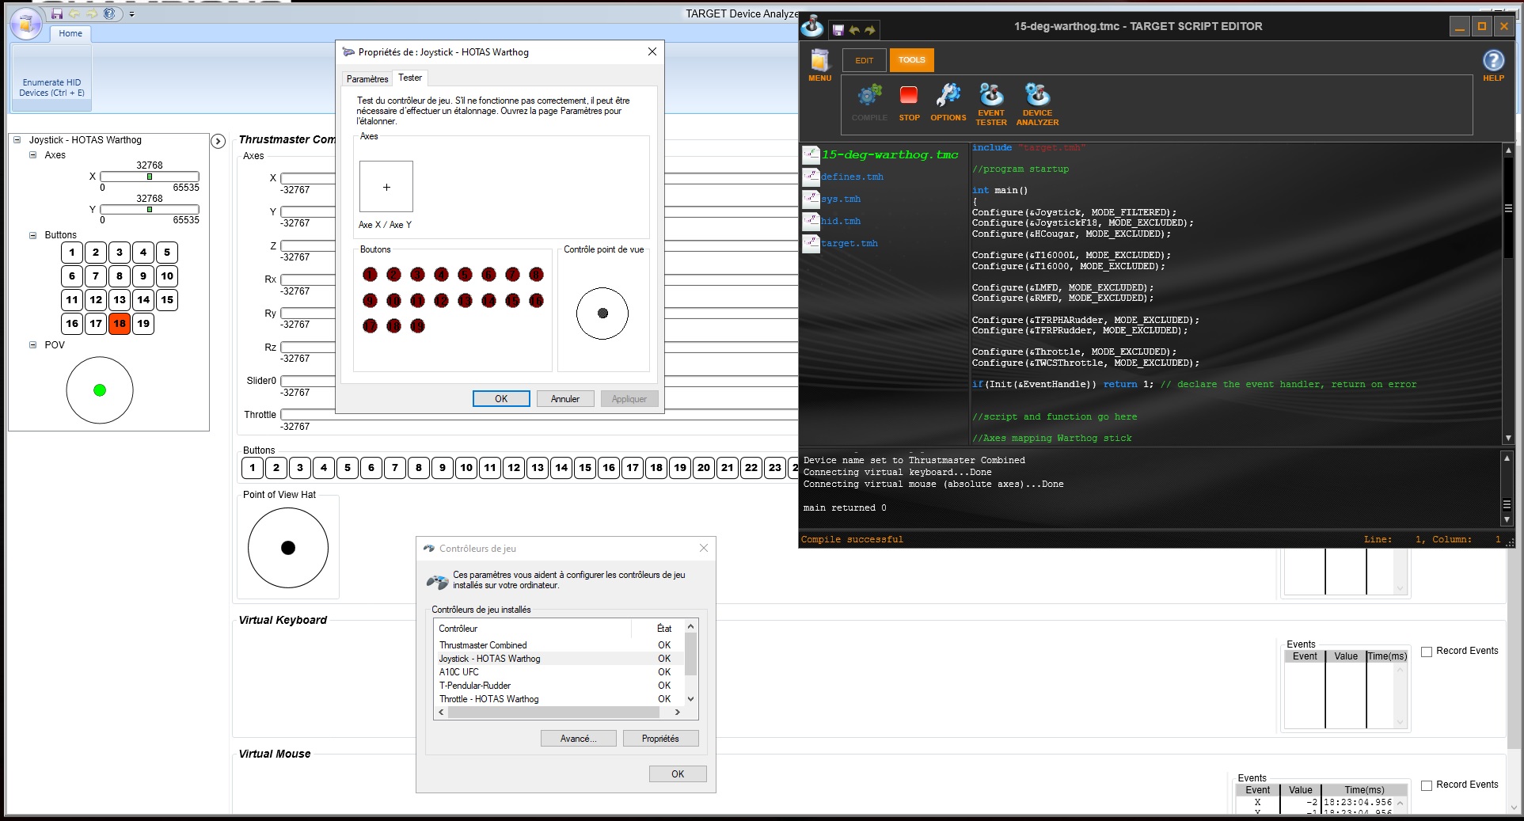1524x821 pixels.
Task: Click Thrustmaster Combined button 5 indicator
Action: [348, 468]
